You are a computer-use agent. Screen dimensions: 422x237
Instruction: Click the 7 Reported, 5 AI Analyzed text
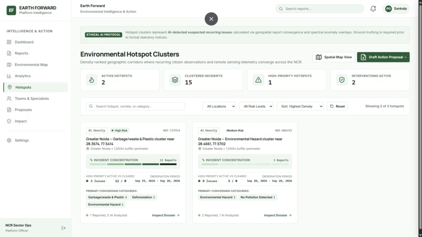[x=108, y=215]
